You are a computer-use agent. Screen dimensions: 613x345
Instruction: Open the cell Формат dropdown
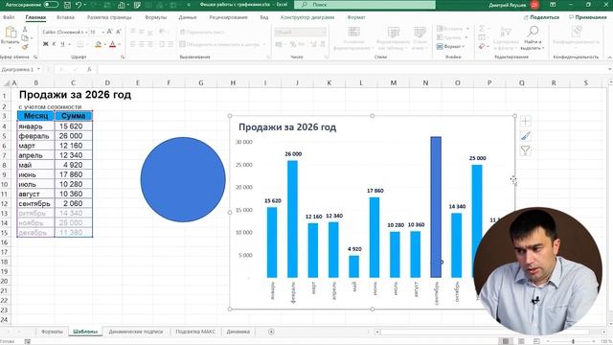[x=451, y=47]
